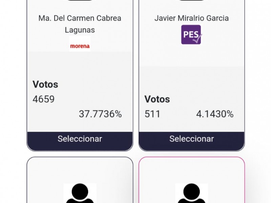Click Votos label in PES card
Viewport: 271px width, 203px height.
pyautogui.click(x=157, y=99)
